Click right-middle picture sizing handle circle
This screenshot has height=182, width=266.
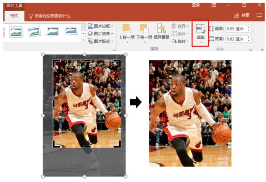[126, 115]
